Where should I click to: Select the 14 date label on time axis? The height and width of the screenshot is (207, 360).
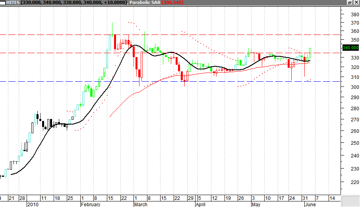point(332,198)
